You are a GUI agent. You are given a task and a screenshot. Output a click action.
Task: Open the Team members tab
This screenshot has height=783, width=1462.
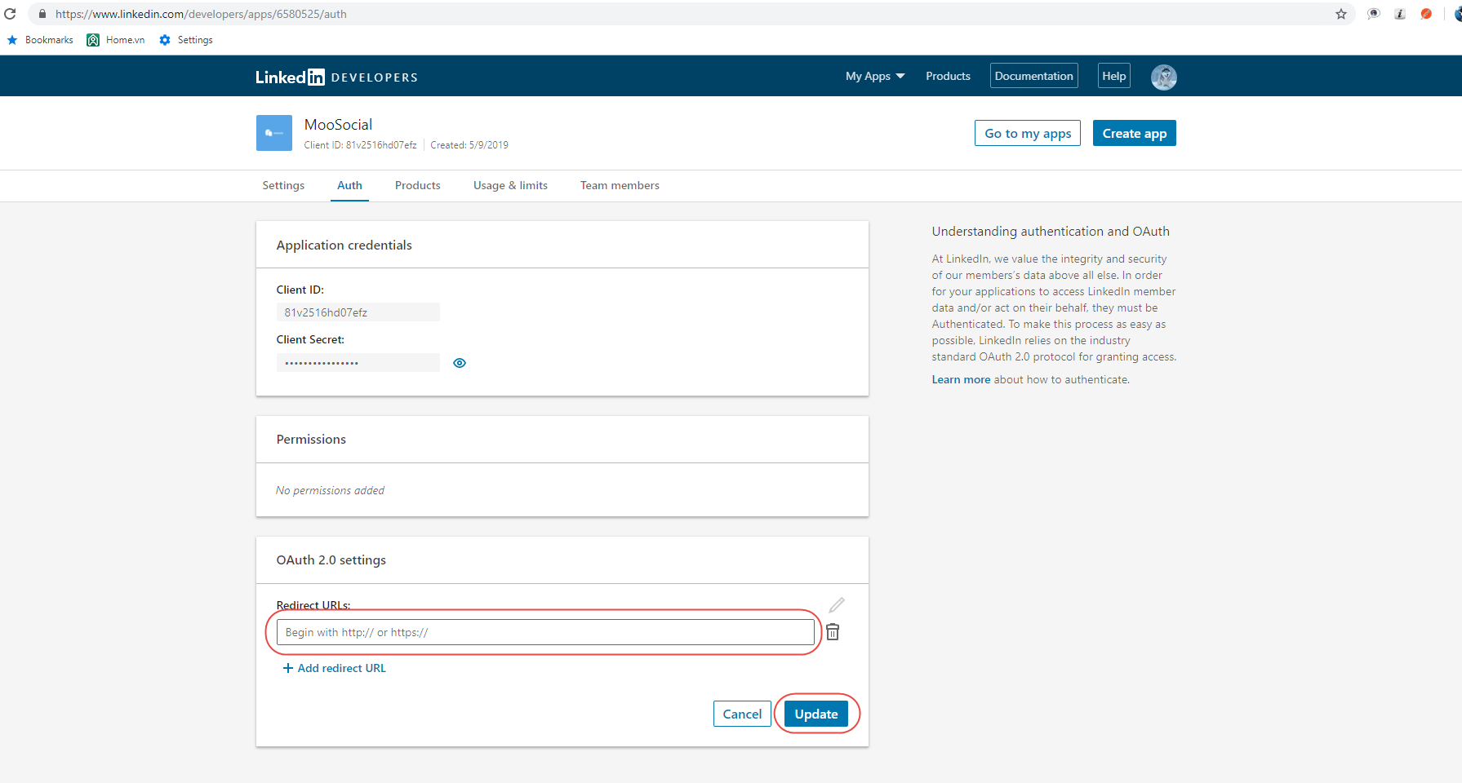click(620, 185)
